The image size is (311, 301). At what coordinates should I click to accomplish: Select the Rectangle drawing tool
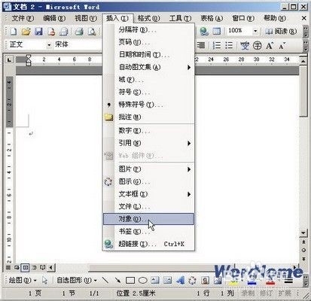coord(130,280)
